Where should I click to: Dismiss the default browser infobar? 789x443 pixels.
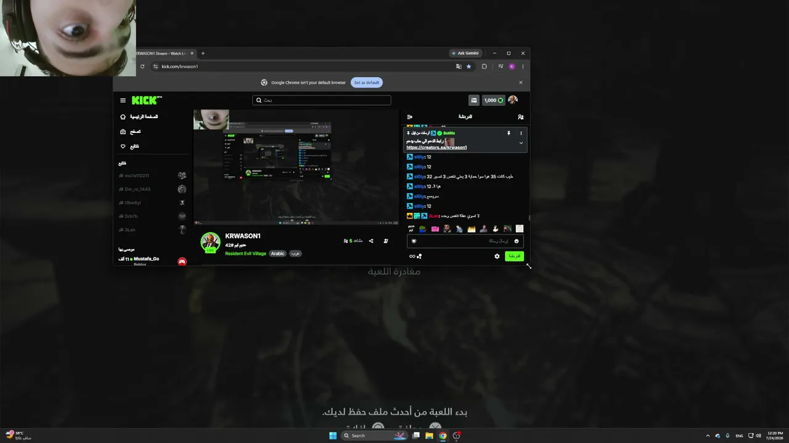520,82
